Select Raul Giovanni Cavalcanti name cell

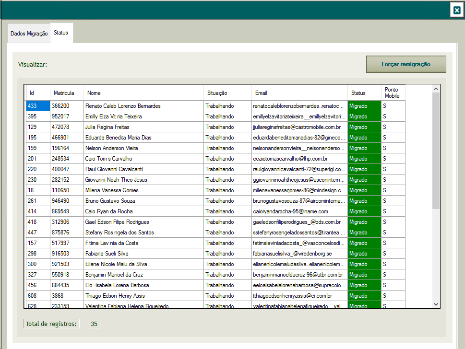[143, 169]
